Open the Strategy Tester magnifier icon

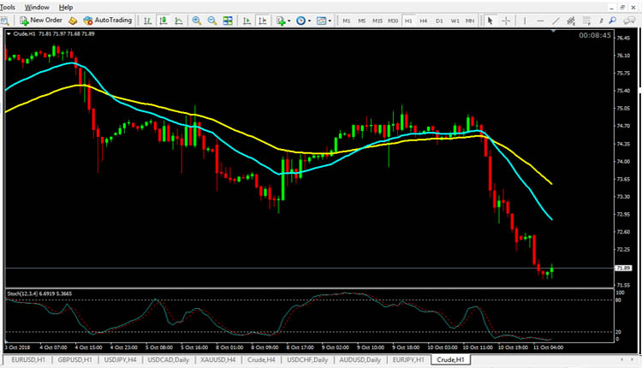(4, 21)
